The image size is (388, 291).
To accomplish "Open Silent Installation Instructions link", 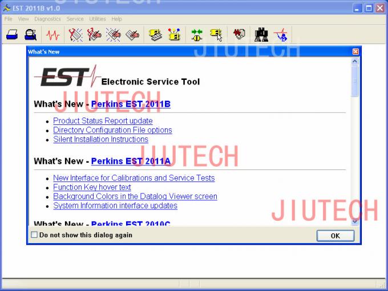I will [100, 139].
